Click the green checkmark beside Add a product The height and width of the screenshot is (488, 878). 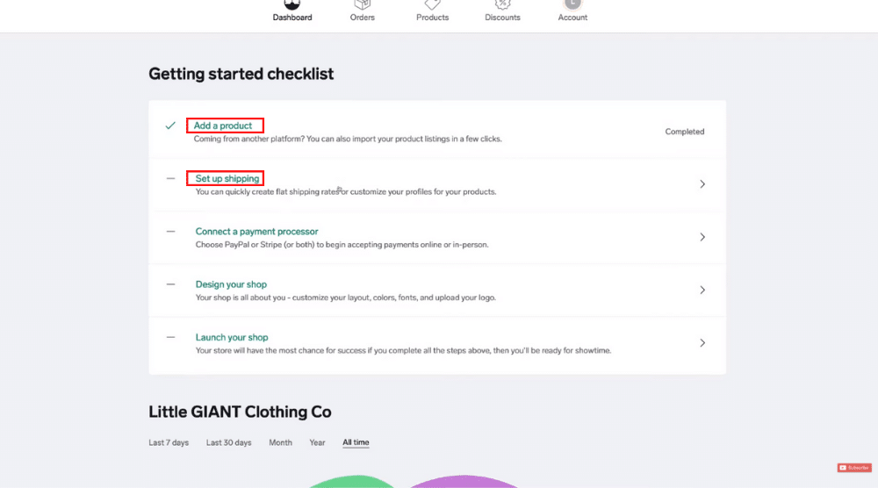pyautogui.click(x=170, y=126)
